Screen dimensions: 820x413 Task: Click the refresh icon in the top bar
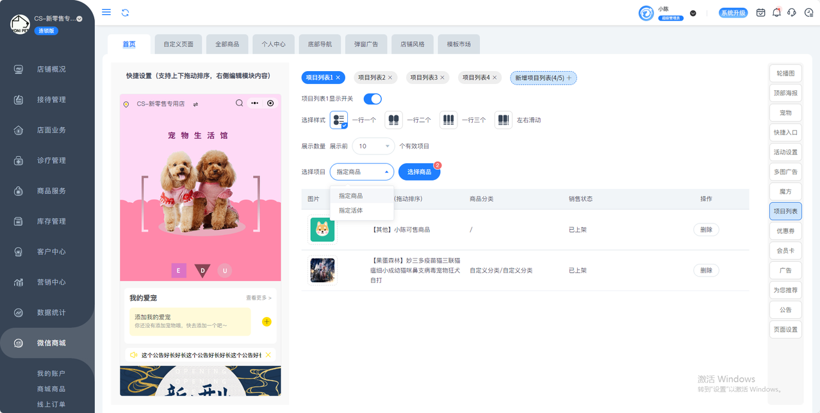125,12
